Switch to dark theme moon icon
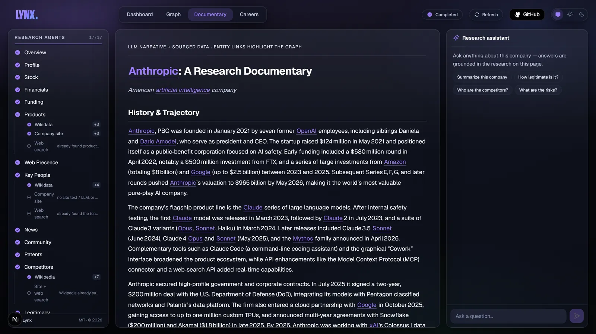 (581, 14)
